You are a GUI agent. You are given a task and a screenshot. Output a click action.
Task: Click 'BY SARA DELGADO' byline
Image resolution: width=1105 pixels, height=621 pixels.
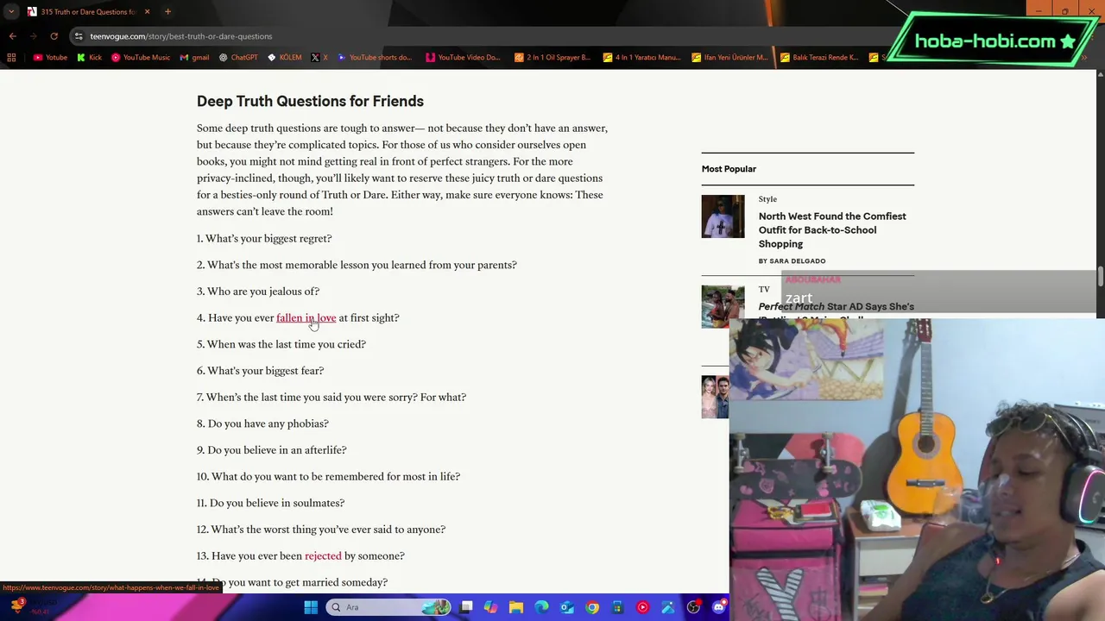pyautogui.click(x=792, y=260)
